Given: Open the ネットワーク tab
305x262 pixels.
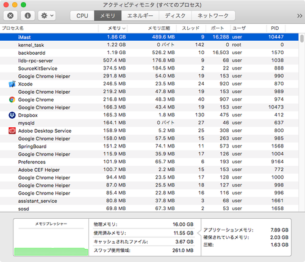Looking at the screenshot, I should pos(213,16).
